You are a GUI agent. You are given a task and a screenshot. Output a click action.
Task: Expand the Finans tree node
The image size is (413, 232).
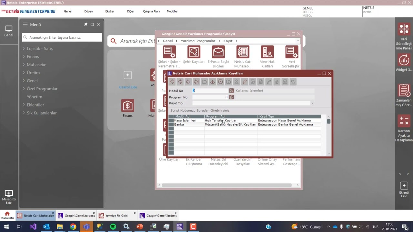[24, 57]
